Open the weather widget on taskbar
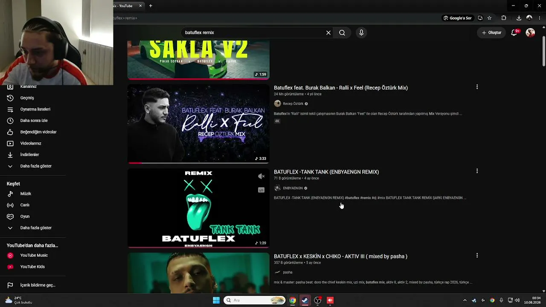This screenshot has width=546, height=307. click(x=19, y=300)
